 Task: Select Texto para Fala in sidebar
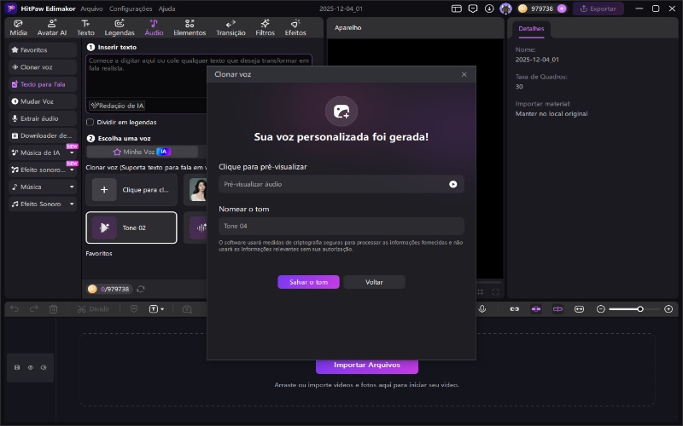(43, 84)
